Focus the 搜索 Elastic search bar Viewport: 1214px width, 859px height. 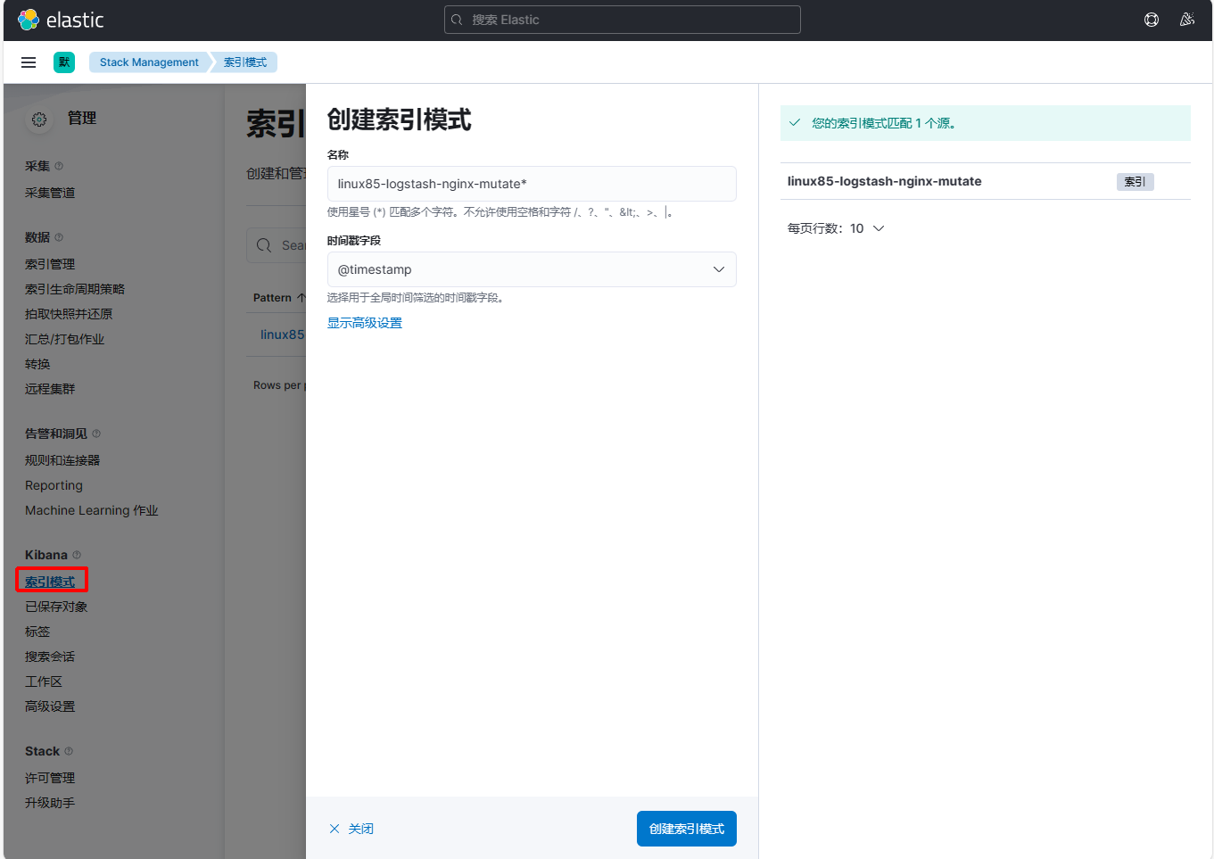click(622, 20)
